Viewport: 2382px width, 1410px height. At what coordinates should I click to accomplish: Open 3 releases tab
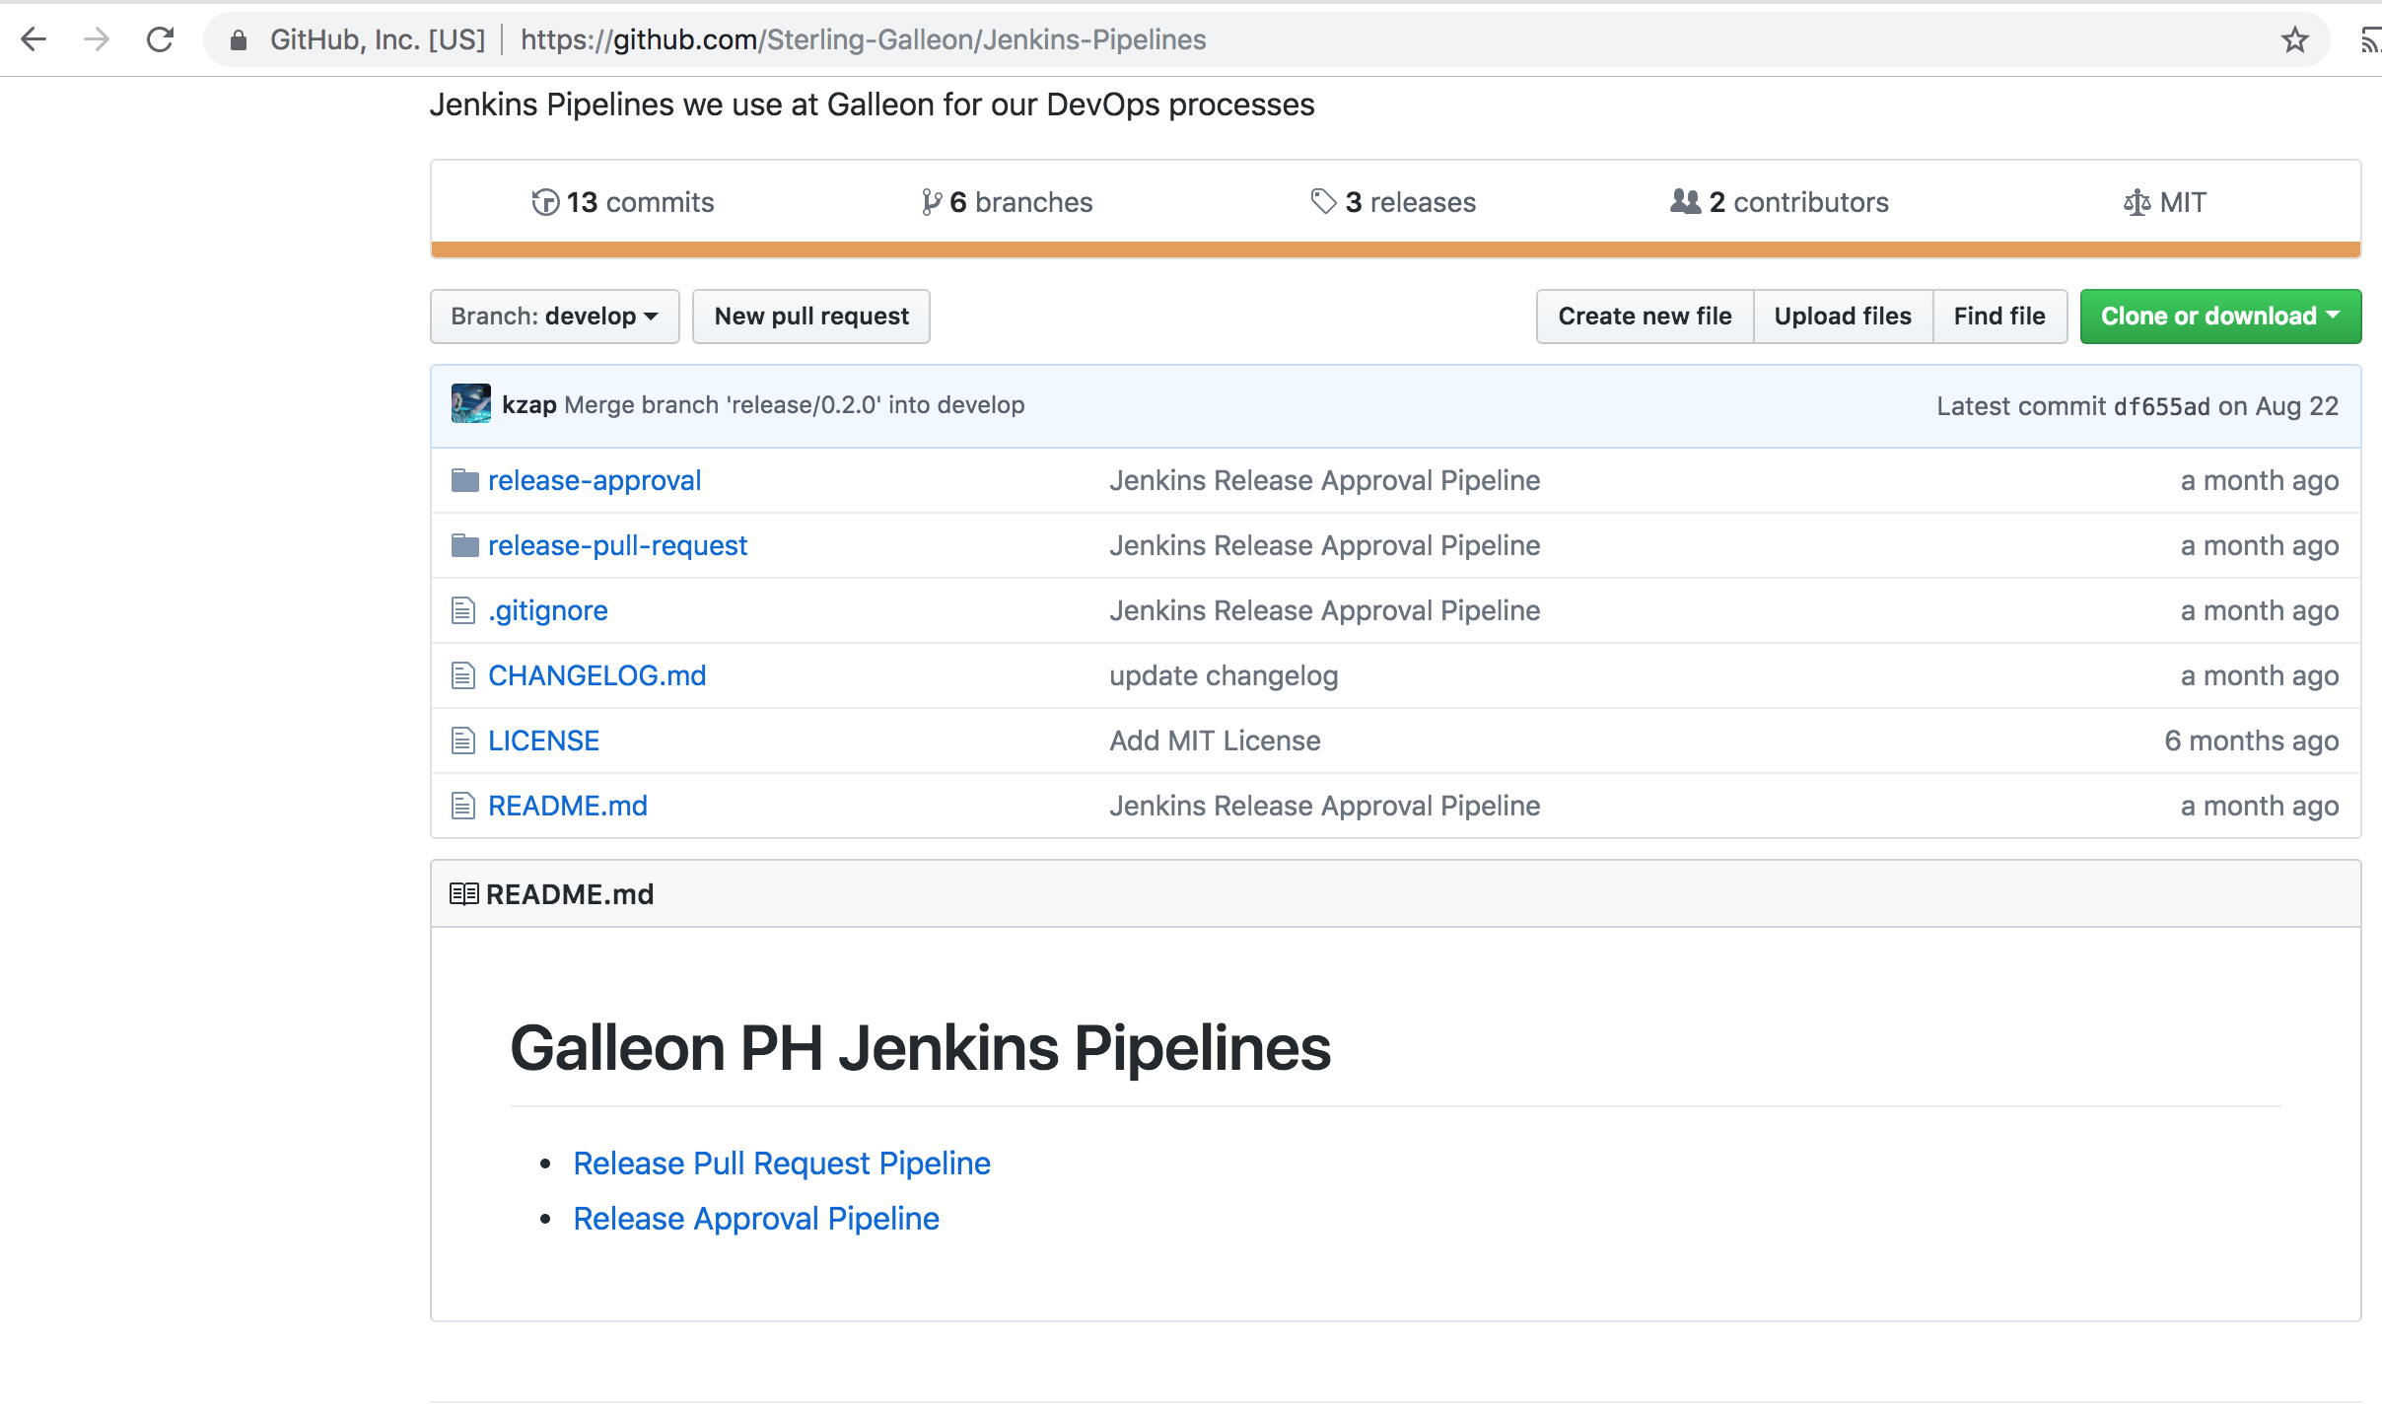point(1393,202)
